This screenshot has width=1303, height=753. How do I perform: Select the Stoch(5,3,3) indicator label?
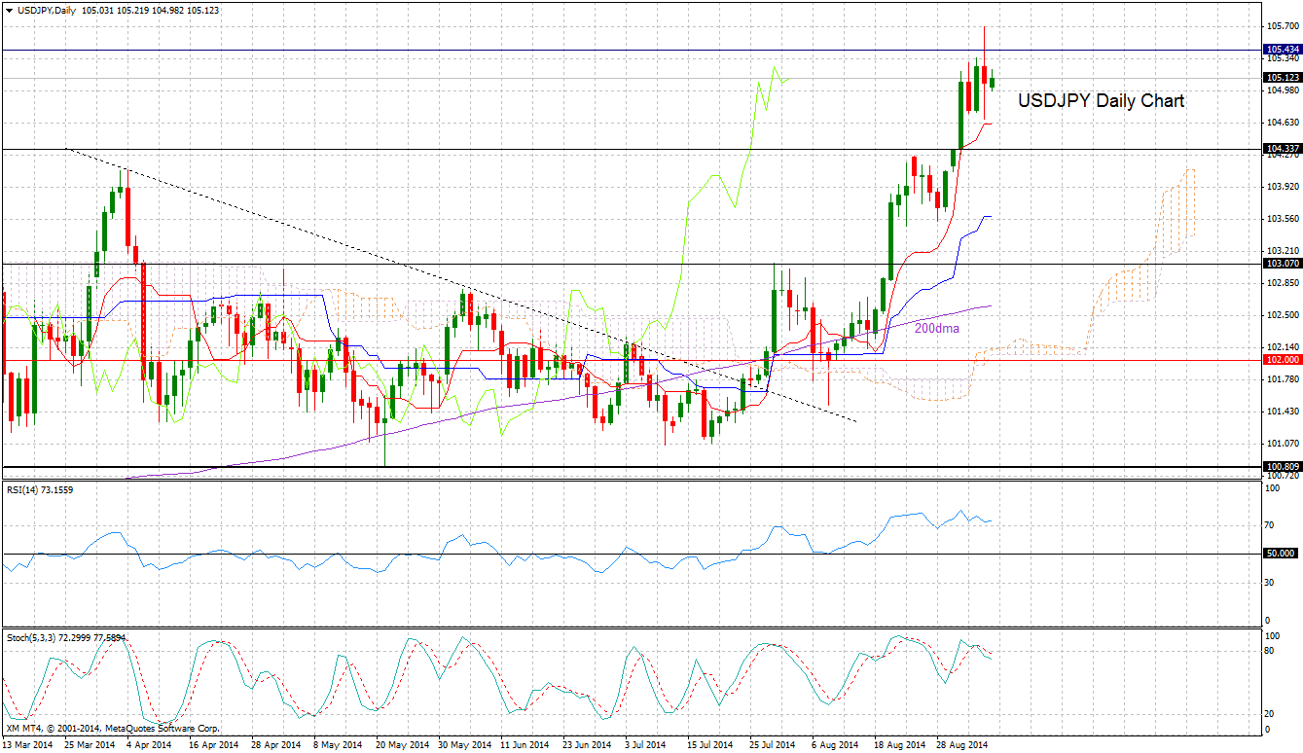[65, 638]
